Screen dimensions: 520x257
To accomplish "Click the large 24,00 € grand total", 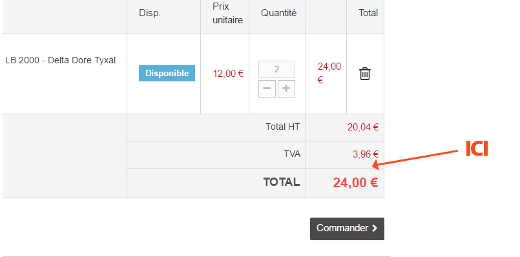I will 355,183.
